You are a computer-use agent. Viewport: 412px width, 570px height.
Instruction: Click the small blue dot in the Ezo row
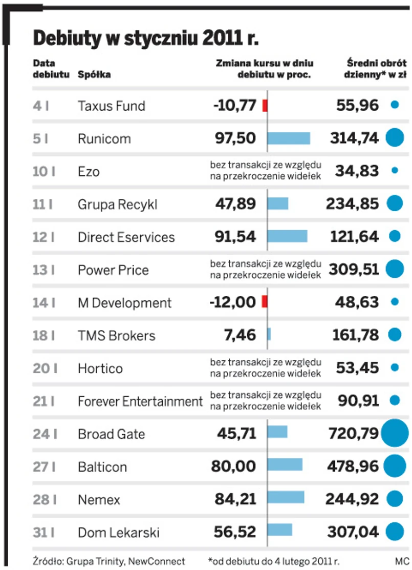click(395, 171)
